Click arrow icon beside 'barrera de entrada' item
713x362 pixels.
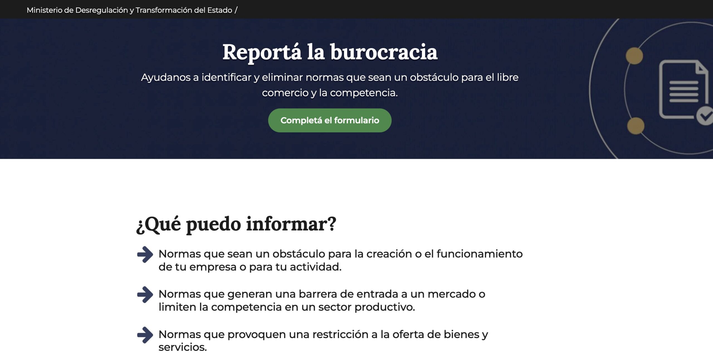(145, 294)
